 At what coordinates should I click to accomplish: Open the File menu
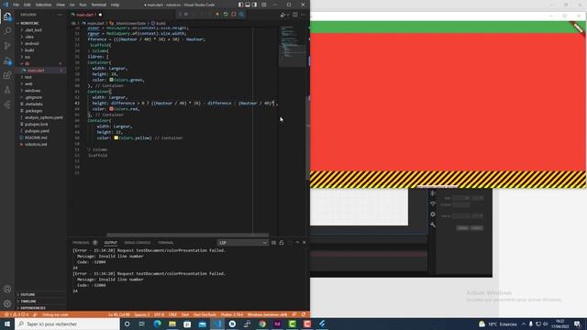(17, 5)
